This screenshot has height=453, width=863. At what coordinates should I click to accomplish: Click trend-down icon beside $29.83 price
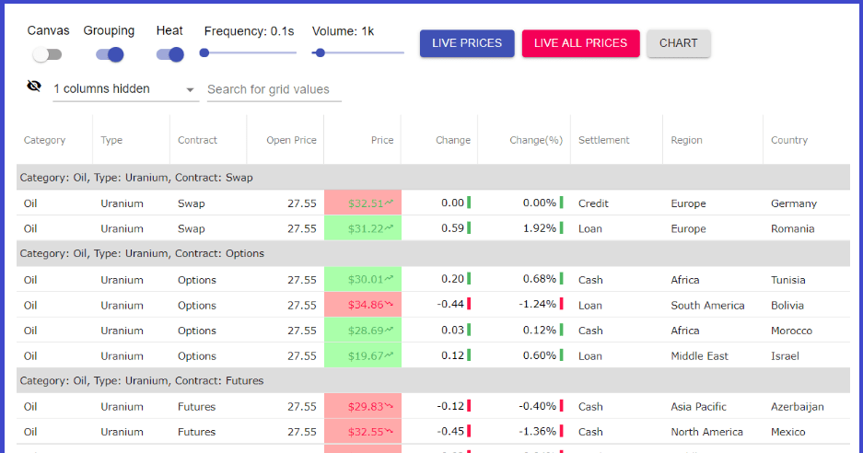(389, 406)
